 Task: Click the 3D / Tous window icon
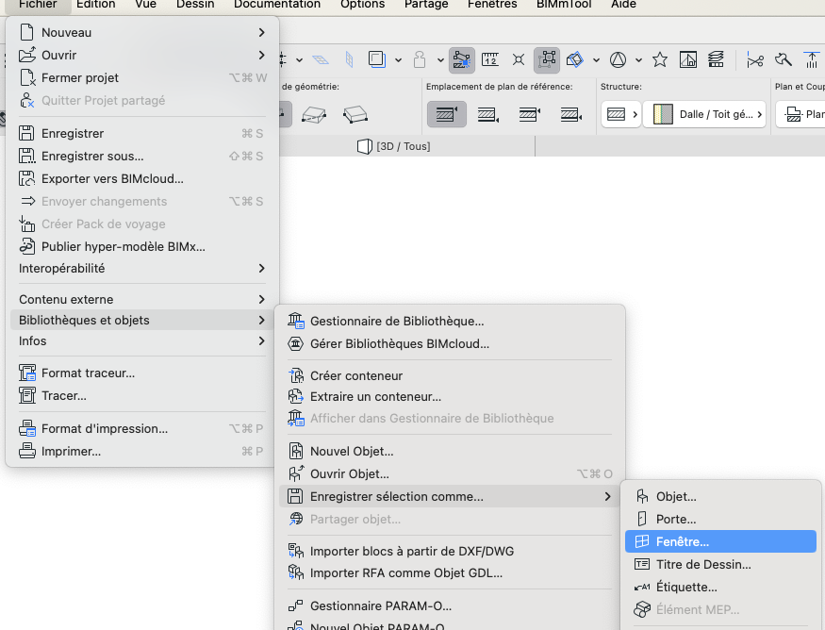[365, 146]
